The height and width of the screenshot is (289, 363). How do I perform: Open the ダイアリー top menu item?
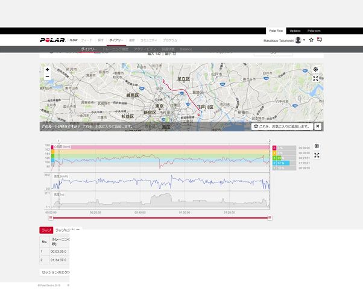coord(116,40)
